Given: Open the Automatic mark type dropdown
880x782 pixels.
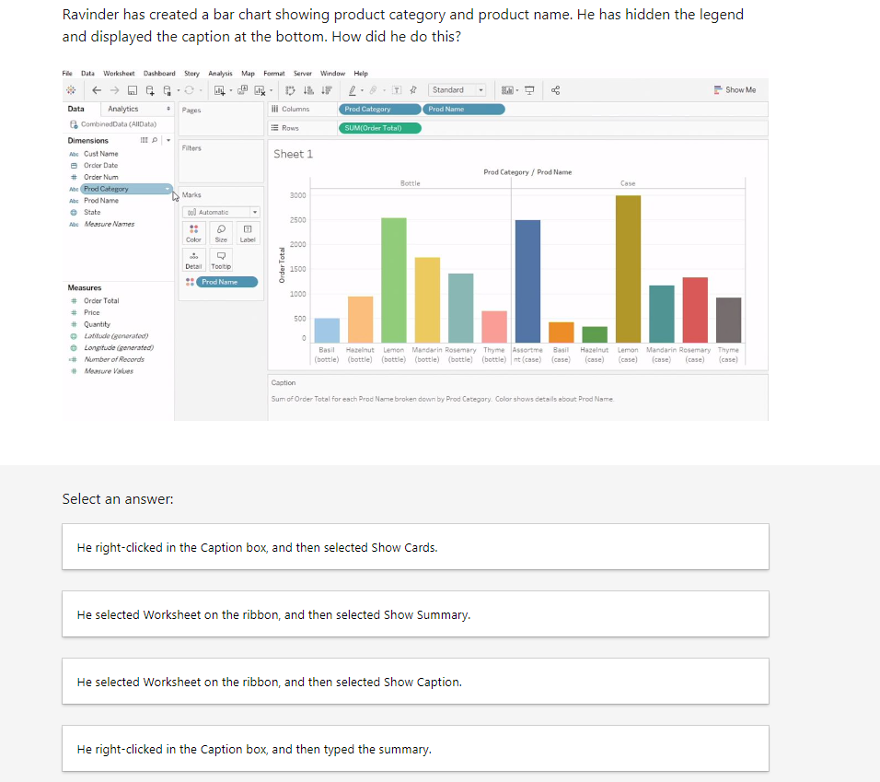Looking at the screenshot, I should click(218, 211).
